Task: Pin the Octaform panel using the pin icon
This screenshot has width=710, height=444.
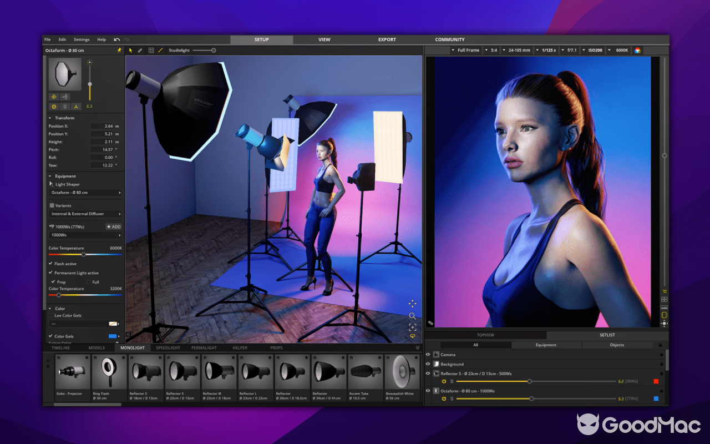Action: point(119,50)
